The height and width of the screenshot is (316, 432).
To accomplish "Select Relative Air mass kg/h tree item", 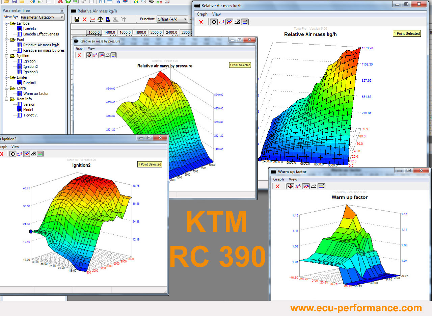I will click(41, 45).
